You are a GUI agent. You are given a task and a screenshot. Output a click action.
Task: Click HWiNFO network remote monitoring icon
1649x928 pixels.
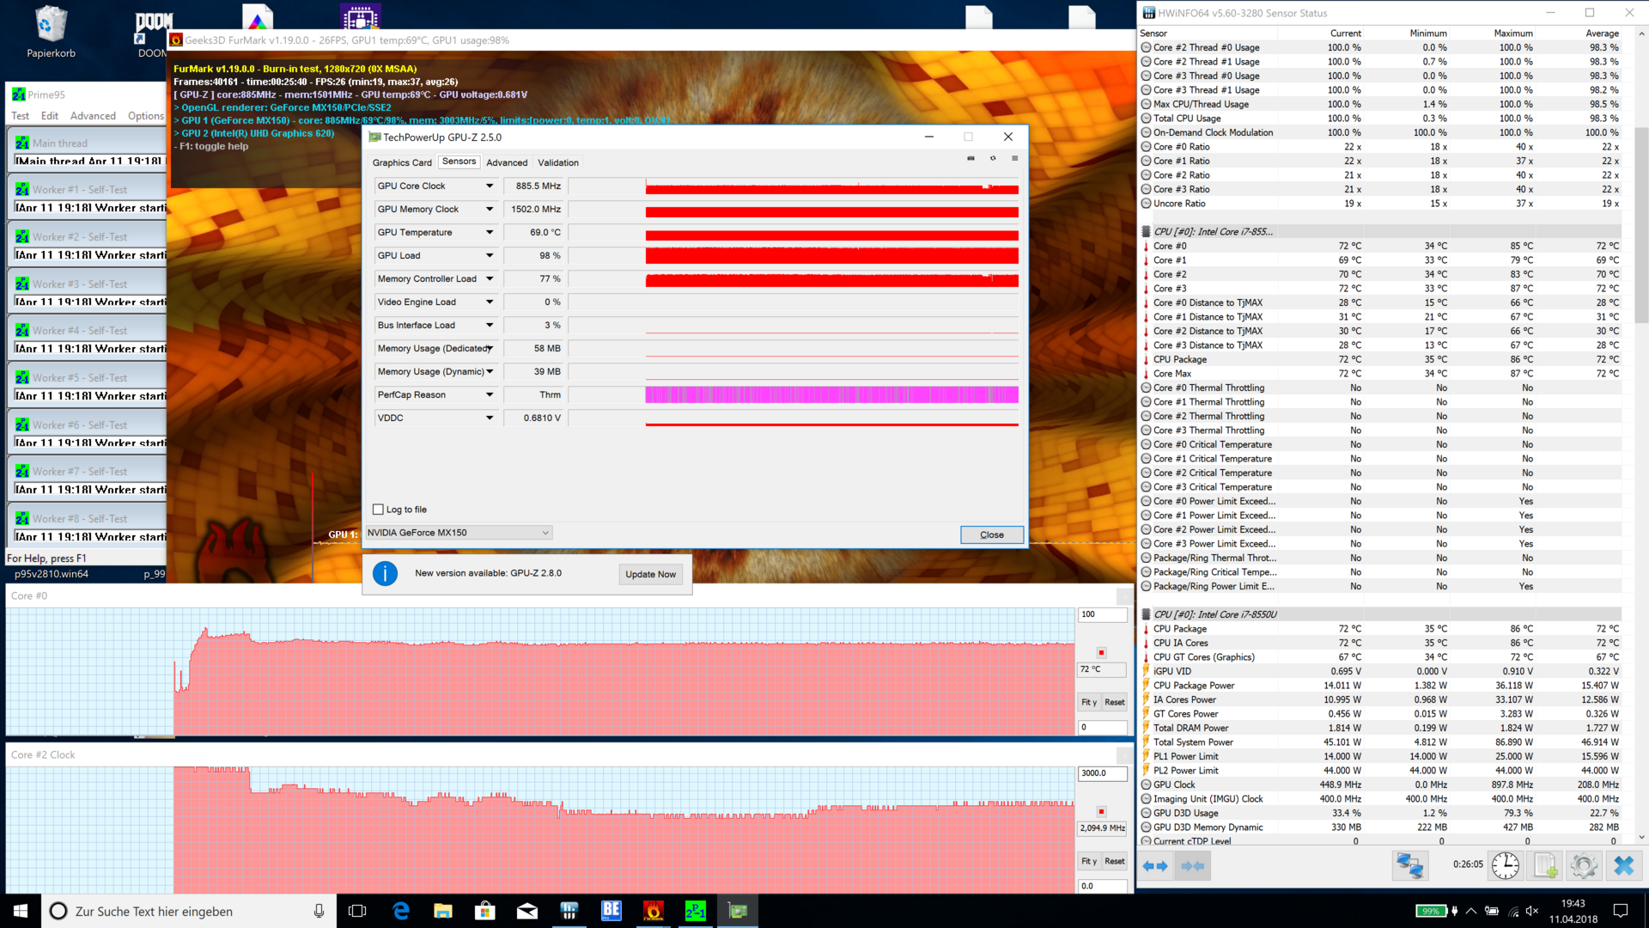[x=1409, y=865]
